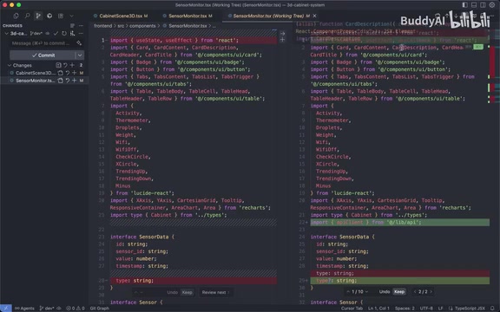
Task: Click the refresh icon in repository row
Action: click(x=64, y=33)
